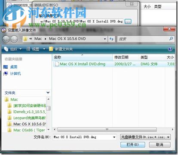Click 新建文件夹 new folder button
Viewport: 178px width, 155px height.
(61, 49)
